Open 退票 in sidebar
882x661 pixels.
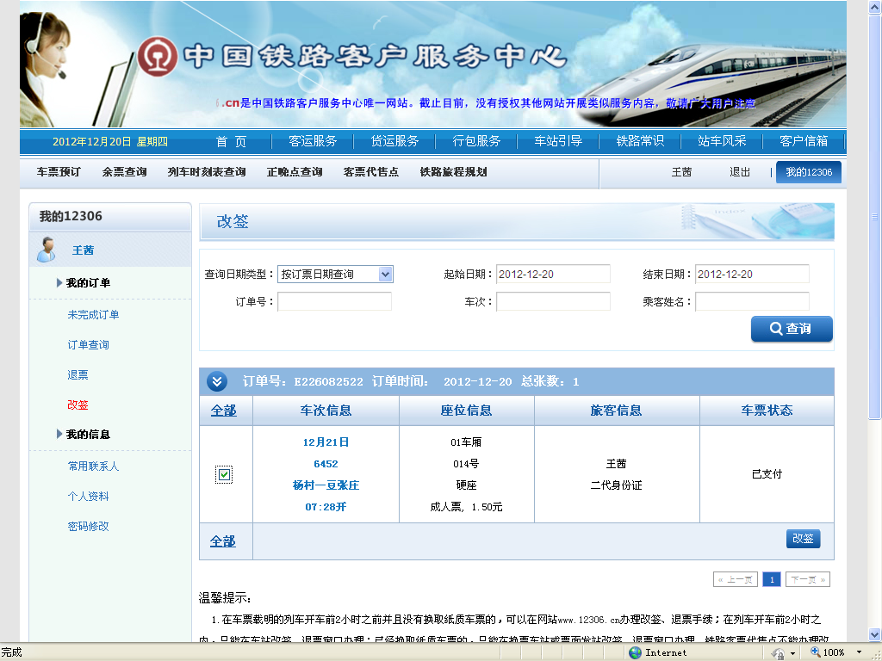[x=78, y=375]
